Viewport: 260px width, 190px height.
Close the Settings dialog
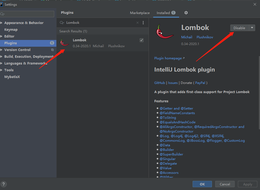(x=255, y=5)
